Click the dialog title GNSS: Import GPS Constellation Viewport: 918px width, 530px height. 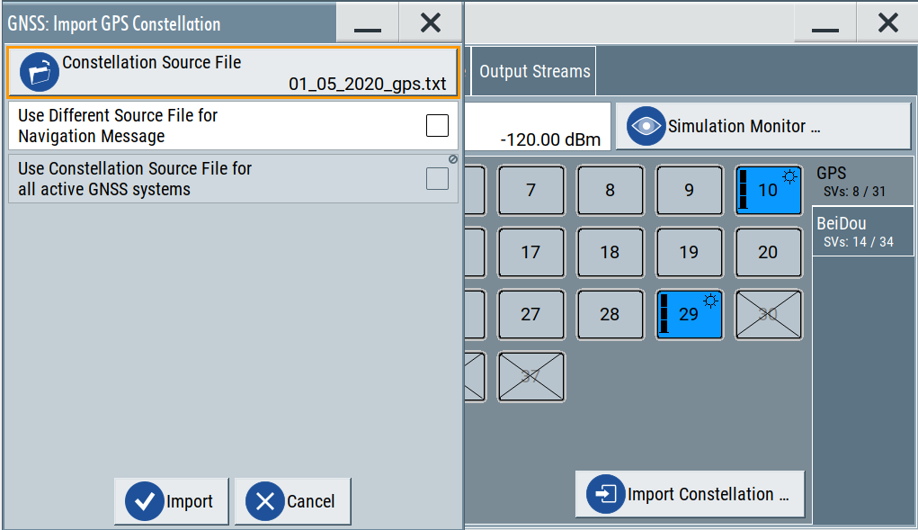point(114,24)
